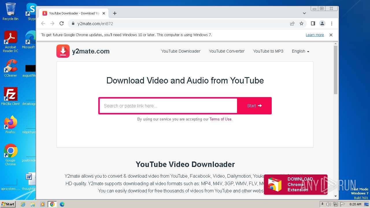Select the Acrobat Reader DC desktop icon
The image size is (370, 208).
(x=10, y=41)
